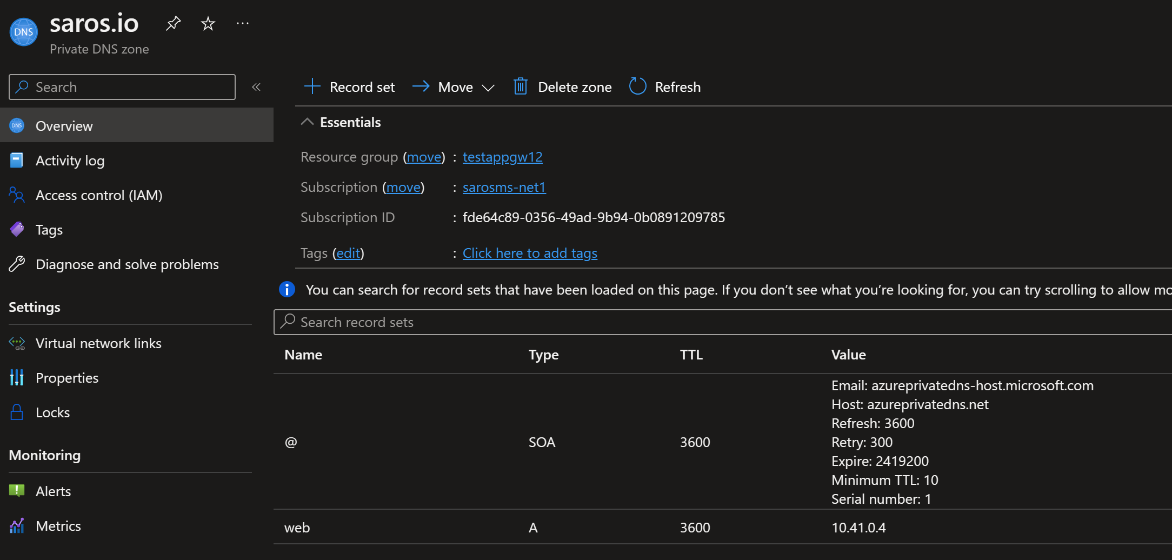Open the Overview menu item

137,125
